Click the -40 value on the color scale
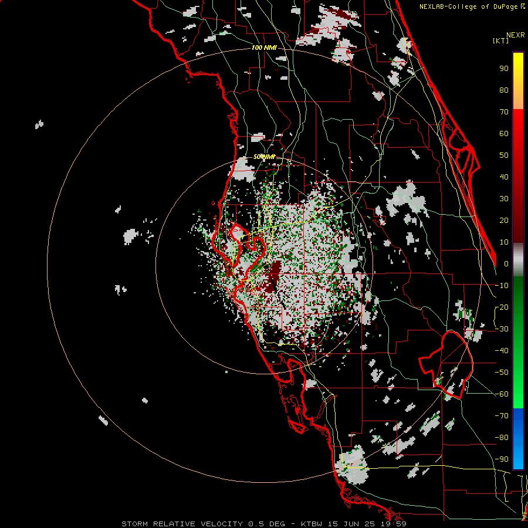The image size is (528, 528). [502, 351]
